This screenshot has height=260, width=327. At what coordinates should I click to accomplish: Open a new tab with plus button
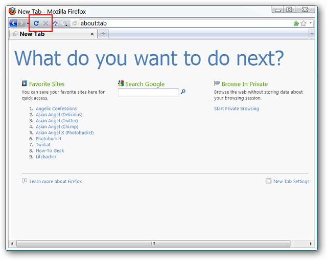(x=103, y=34)
